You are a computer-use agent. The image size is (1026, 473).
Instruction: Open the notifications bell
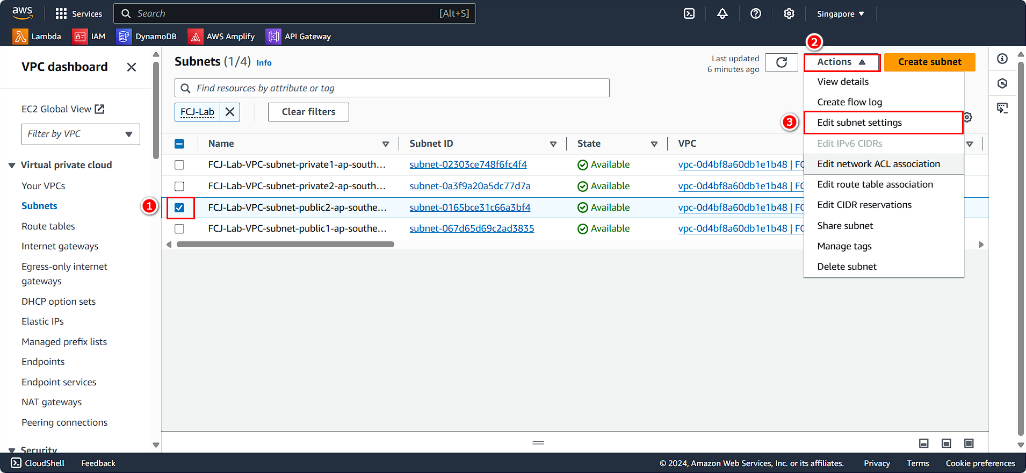(x=722, y=13)
